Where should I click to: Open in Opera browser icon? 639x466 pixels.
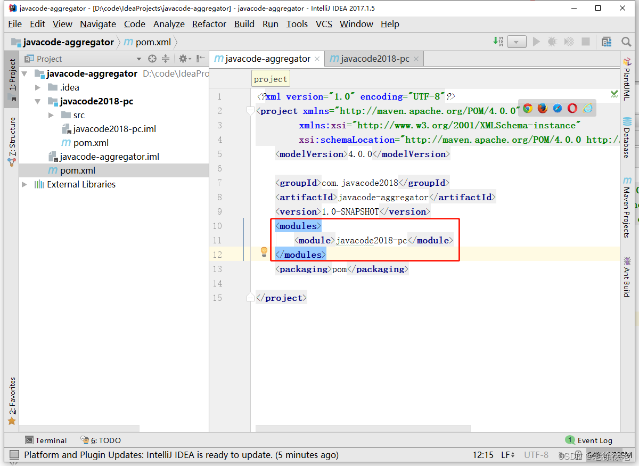pyautogui.click(x=572, y=109)
